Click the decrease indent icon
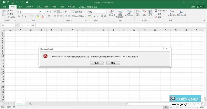Image resolution: width=207 pixels, height=109 pixels. coord(66,16)
